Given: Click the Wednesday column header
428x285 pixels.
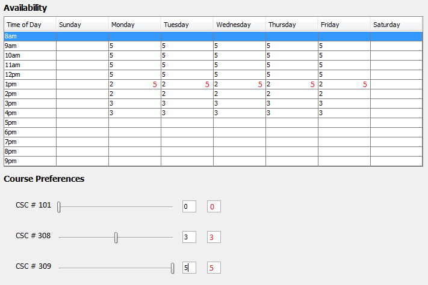Looking at the screenshot, I should [x=239, y=25].
